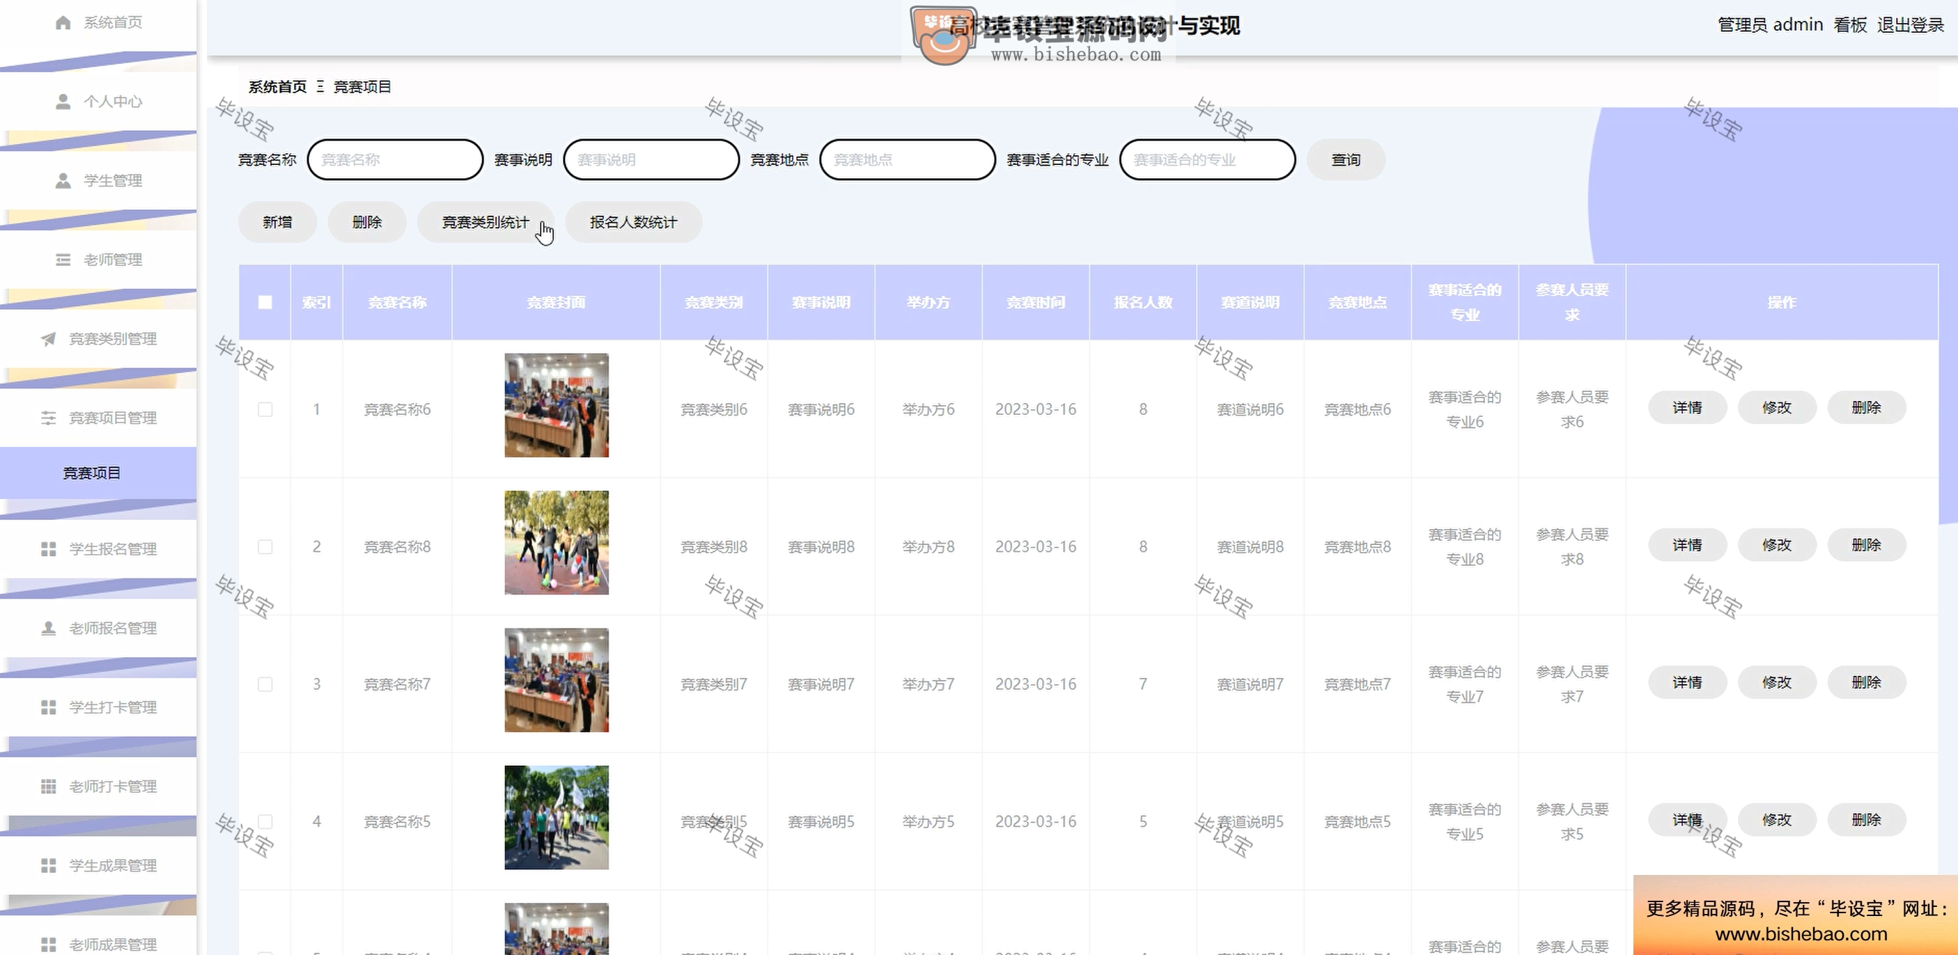Expand 学生成果管理 sidebar menu
Viewport: 1958px width, 955px height.
[99, 865]
